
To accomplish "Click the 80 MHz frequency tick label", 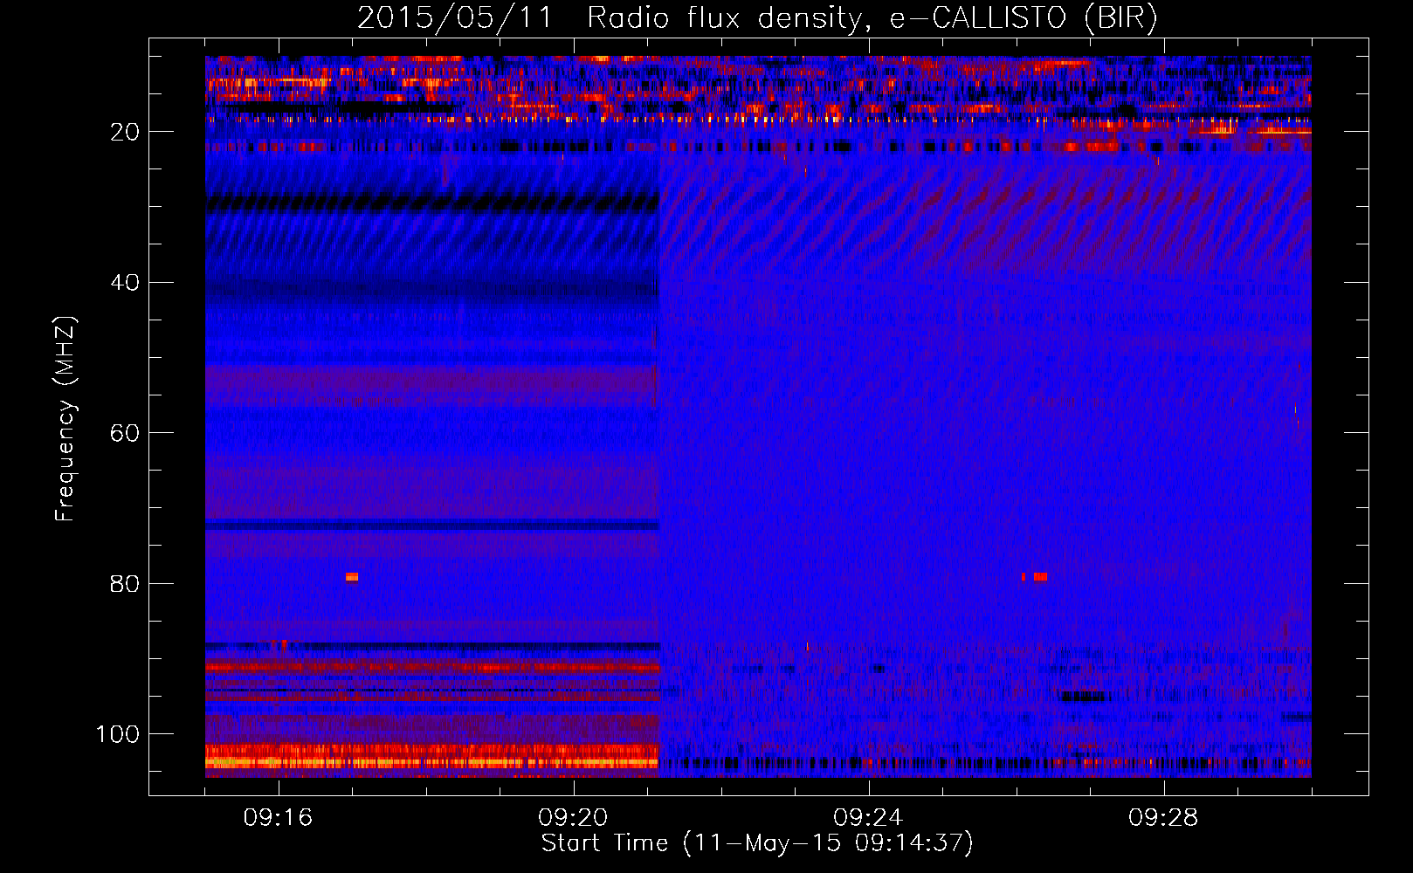I will [125, 584].
